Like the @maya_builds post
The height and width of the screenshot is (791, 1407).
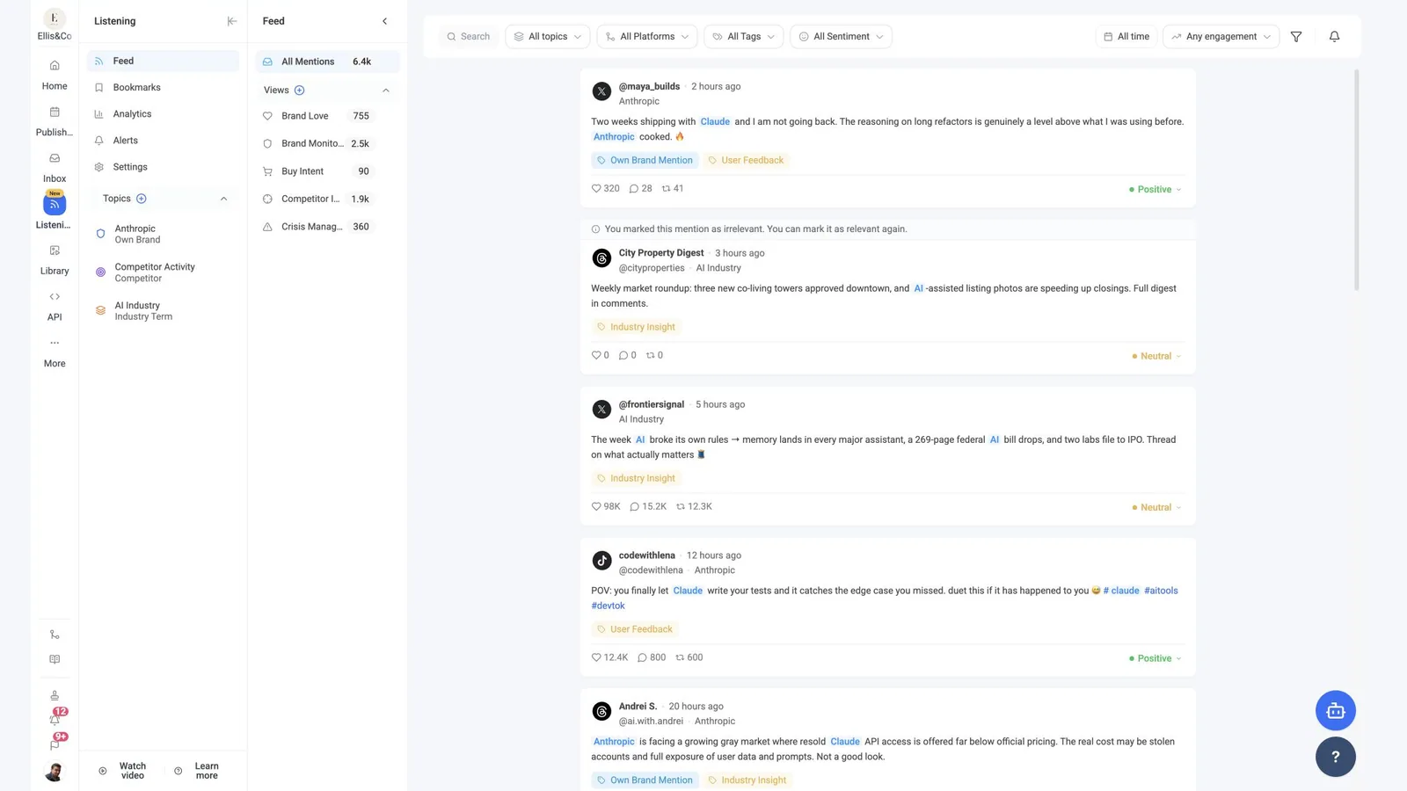click(596, 189)
